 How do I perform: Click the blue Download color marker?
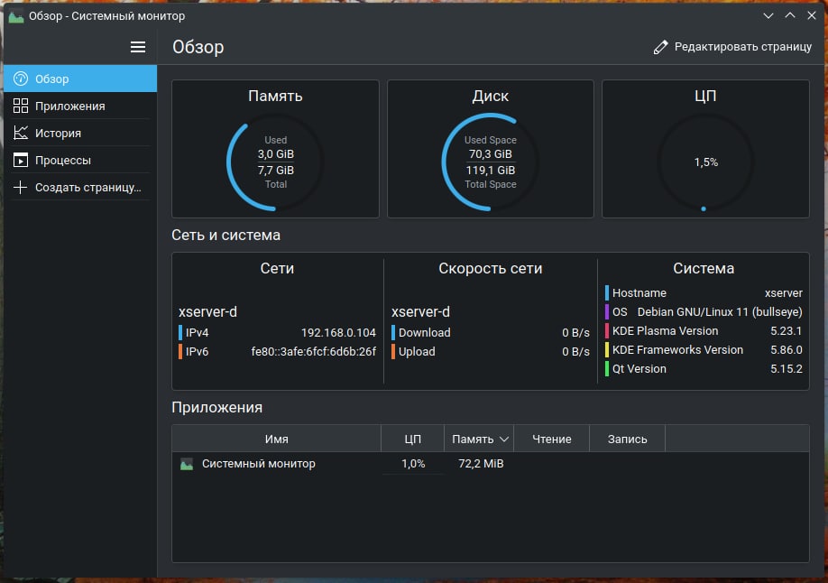393,332
